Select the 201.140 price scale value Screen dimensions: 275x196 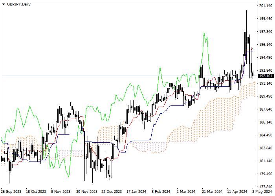pyautogui.click(x=266, y=6)
